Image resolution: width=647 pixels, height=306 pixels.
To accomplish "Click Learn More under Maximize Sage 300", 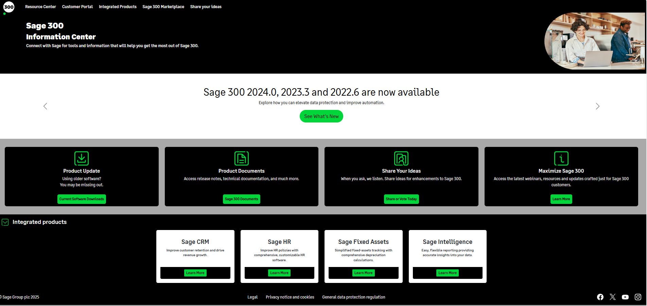I will pyautogui.click(x=561, y=199).
